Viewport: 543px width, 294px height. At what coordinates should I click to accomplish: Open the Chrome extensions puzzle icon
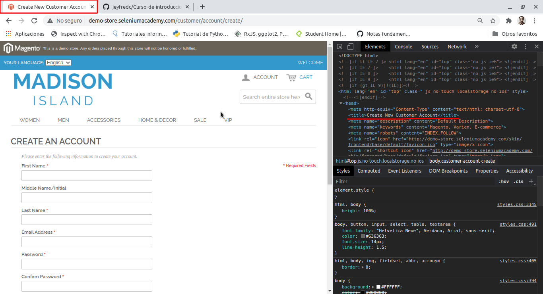[509, 21]
